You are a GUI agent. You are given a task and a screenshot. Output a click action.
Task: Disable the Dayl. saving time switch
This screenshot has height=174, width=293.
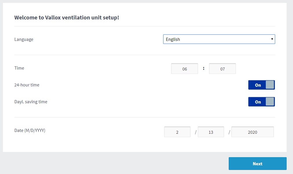(261, 102)
